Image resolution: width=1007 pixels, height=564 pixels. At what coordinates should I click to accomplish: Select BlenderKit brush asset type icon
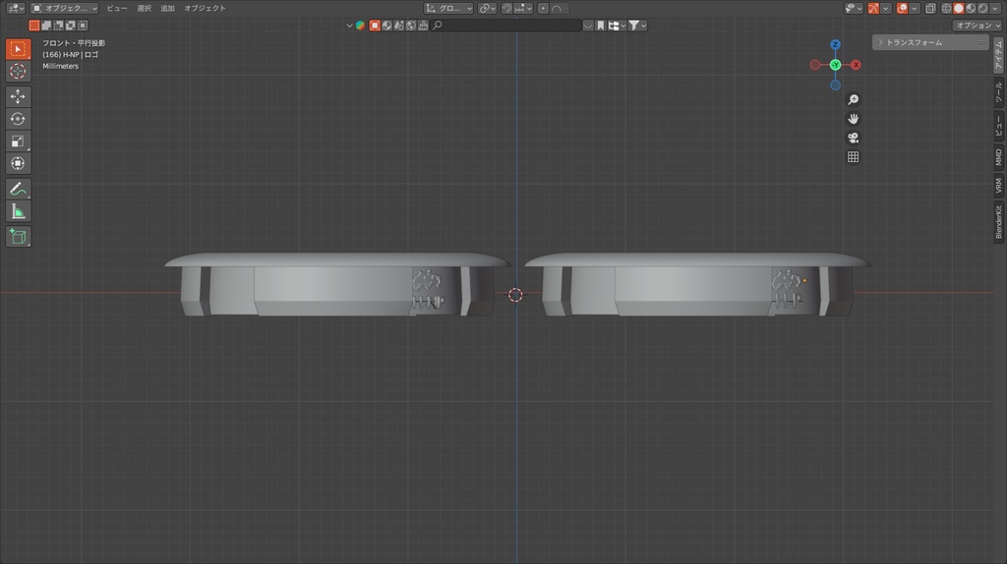tap(423, 26)
